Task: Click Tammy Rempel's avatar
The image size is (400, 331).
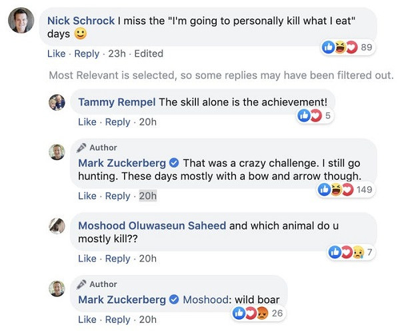Action: pos(57,102)
